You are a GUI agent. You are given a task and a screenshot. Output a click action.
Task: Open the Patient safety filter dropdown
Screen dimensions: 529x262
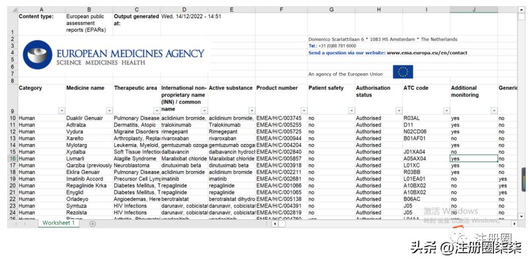pos(352,111)
